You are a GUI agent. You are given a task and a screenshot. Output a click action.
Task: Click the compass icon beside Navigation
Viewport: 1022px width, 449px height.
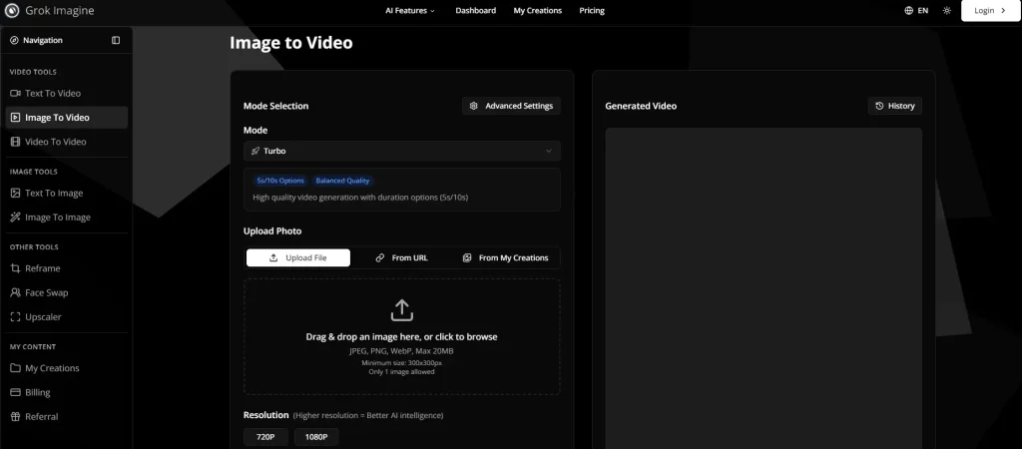pyautogui.click(x=14, y=40)
